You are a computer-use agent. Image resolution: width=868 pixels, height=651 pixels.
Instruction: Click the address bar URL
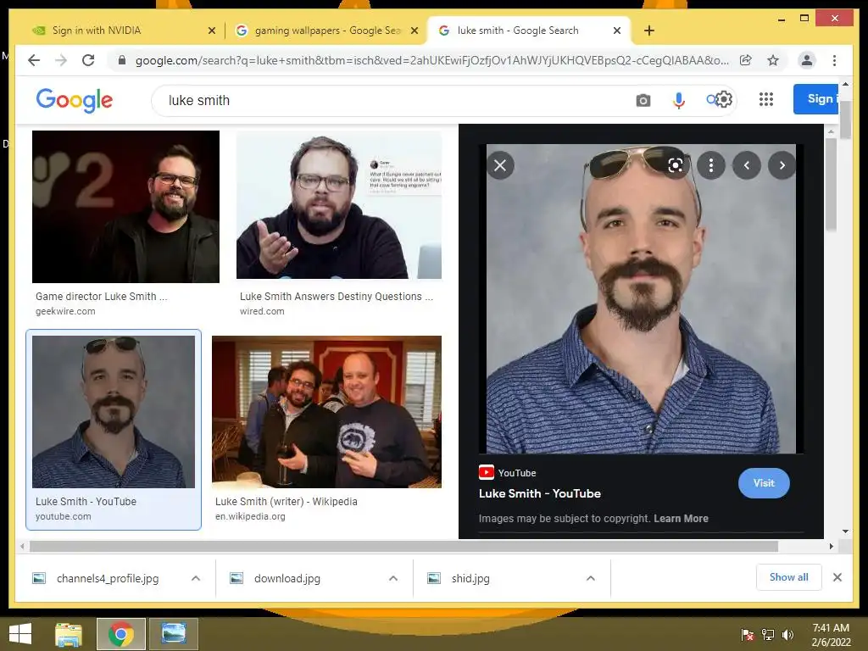point(431,60)
